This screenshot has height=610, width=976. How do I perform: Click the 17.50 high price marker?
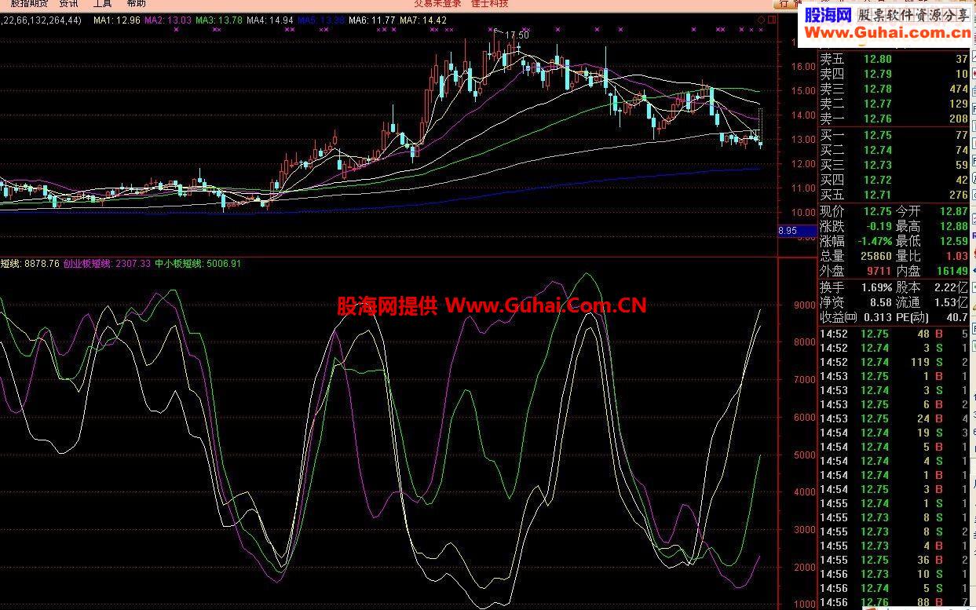pos(517,35)
